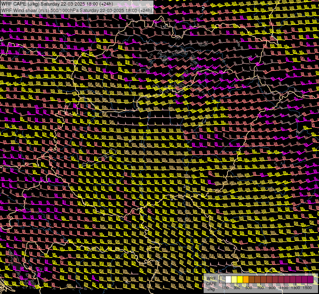Pick the purple 1500 J/kg legend swatch
The height and width of the screenshot is (294, 319).
[x=311, y=280]
